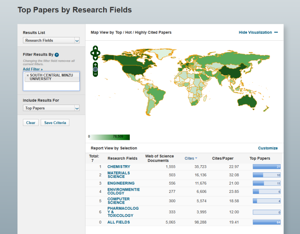The width and height of the screenshot is (300, 234).
Task: Pan the map right with arrow
Action: 99,53
